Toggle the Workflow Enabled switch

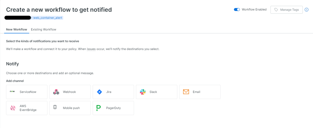point(237,10)
